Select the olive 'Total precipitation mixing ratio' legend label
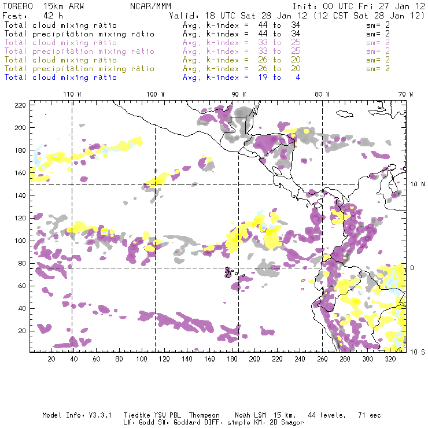Viewport: 428px width, 428px height. point(79,69)
